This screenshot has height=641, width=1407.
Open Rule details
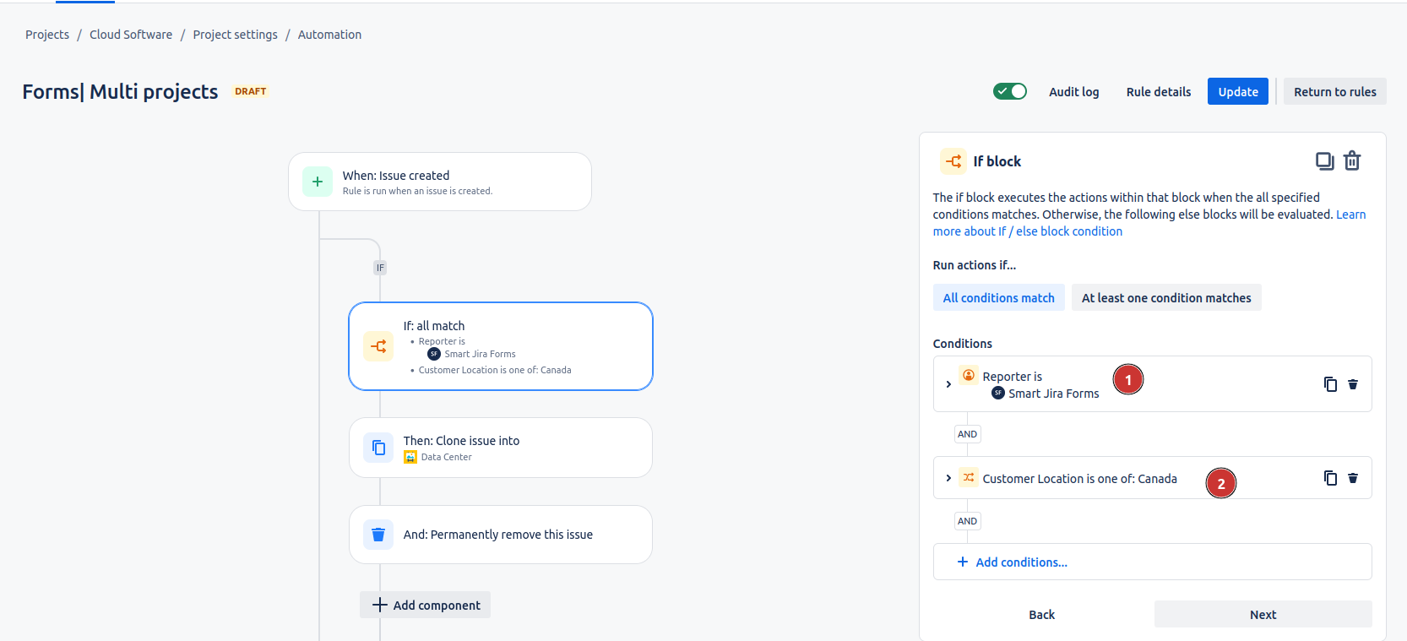[x=1158, y=92]
